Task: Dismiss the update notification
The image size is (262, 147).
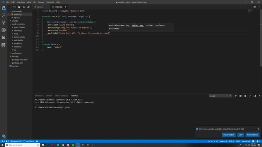Action: pyautogui.click(x=258, y=129)
